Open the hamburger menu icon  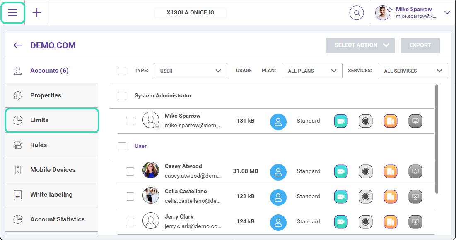coord(12,12)
